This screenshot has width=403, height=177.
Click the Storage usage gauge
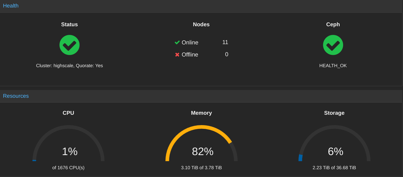334,147
